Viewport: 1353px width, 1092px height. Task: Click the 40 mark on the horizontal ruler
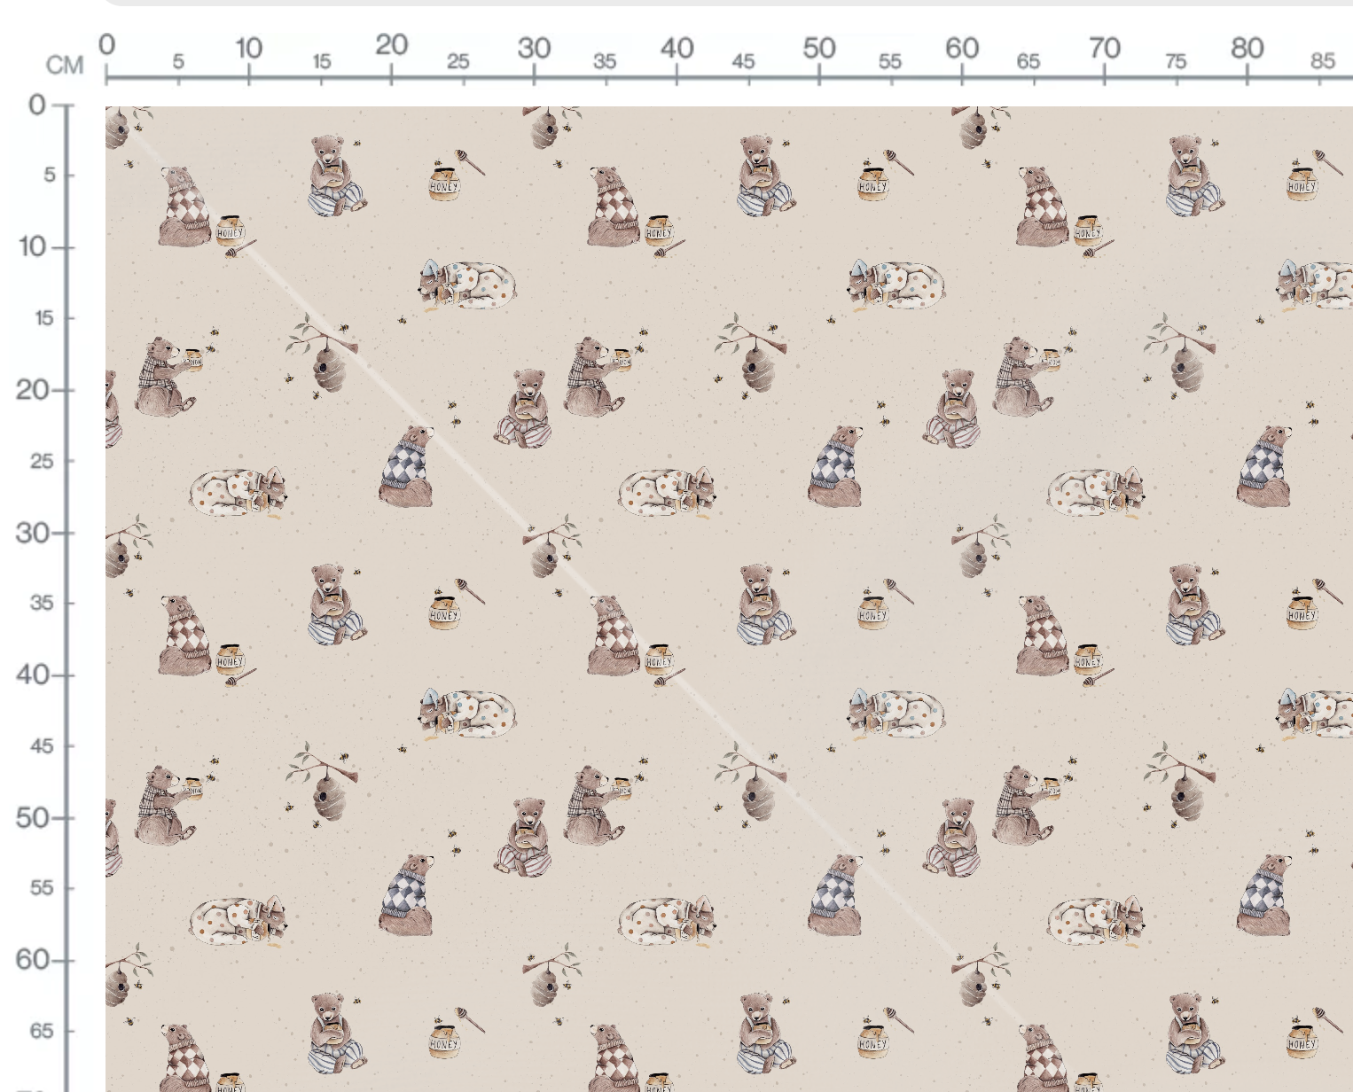pyautogui.click(x=676, y=48)
